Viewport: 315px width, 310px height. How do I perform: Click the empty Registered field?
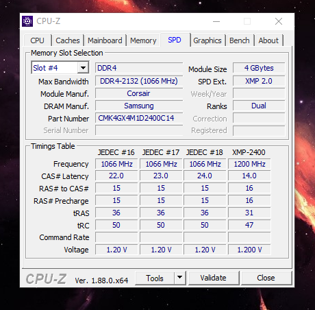click(x=259, y=130)
